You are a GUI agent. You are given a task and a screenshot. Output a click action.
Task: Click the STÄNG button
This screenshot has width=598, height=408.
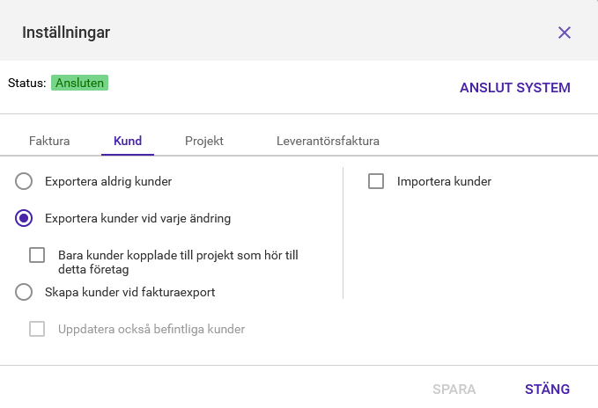[547, 390]
